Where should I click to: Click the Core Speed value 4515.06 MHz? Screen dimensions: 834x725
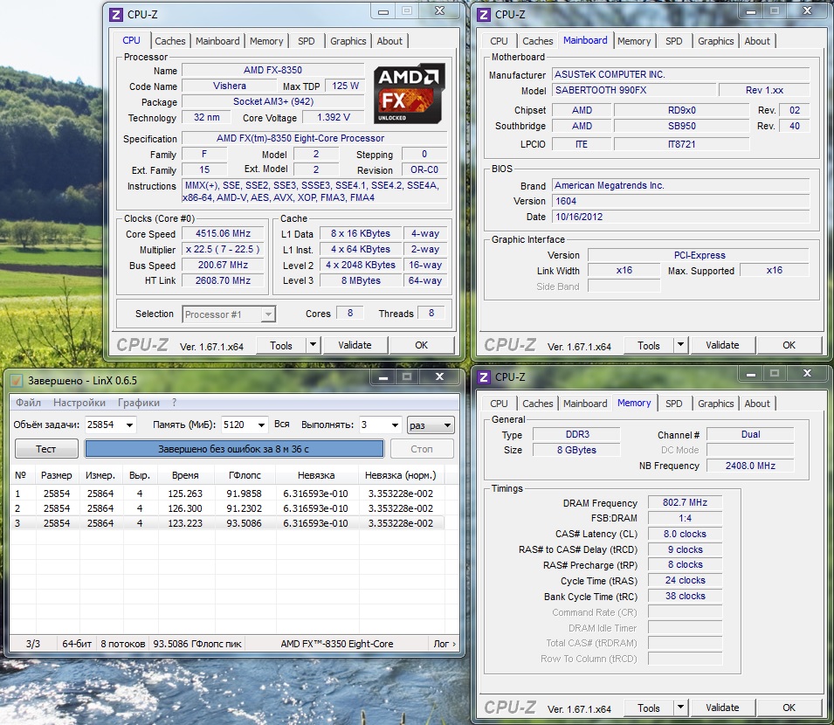click(223, 233)
